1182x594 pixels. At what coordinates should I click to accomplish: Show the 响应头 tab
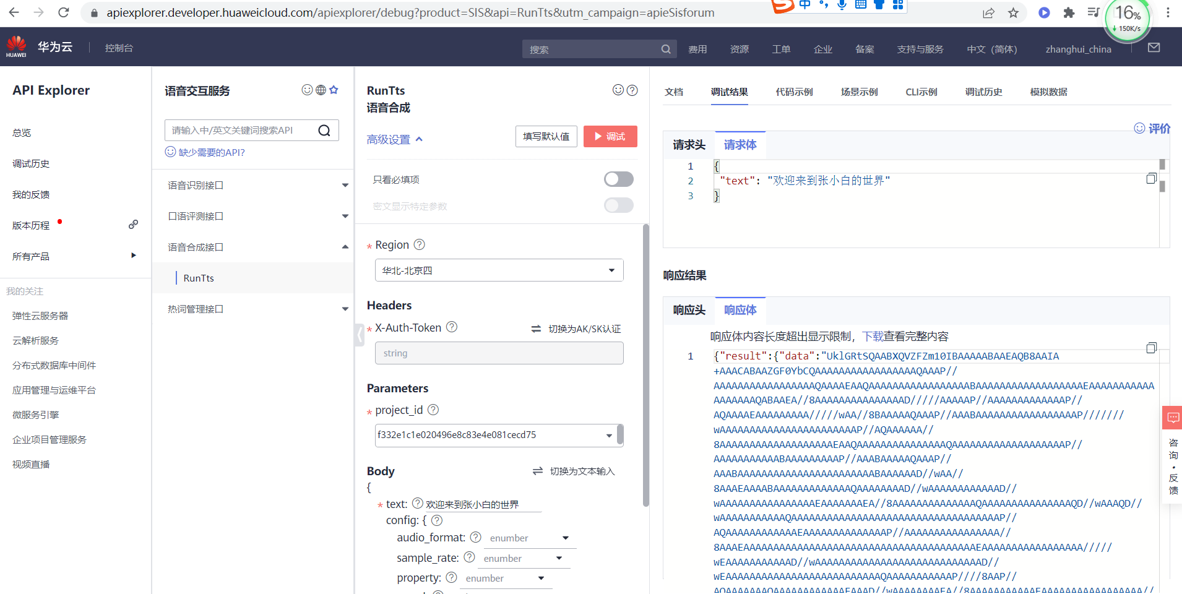pyautogui.click(x=689, y=310)
